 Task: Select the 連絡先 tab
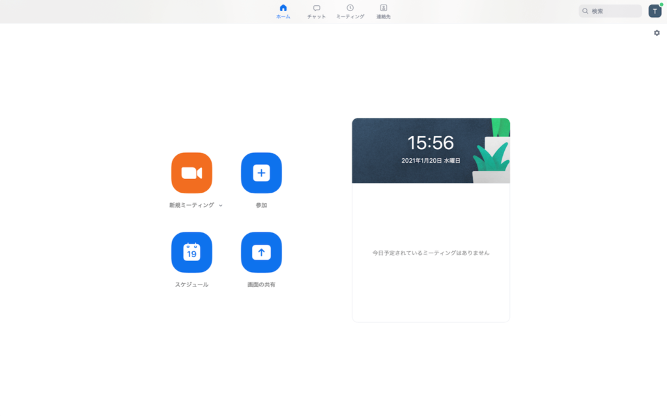pyautogui.click(x=384, y=11)
